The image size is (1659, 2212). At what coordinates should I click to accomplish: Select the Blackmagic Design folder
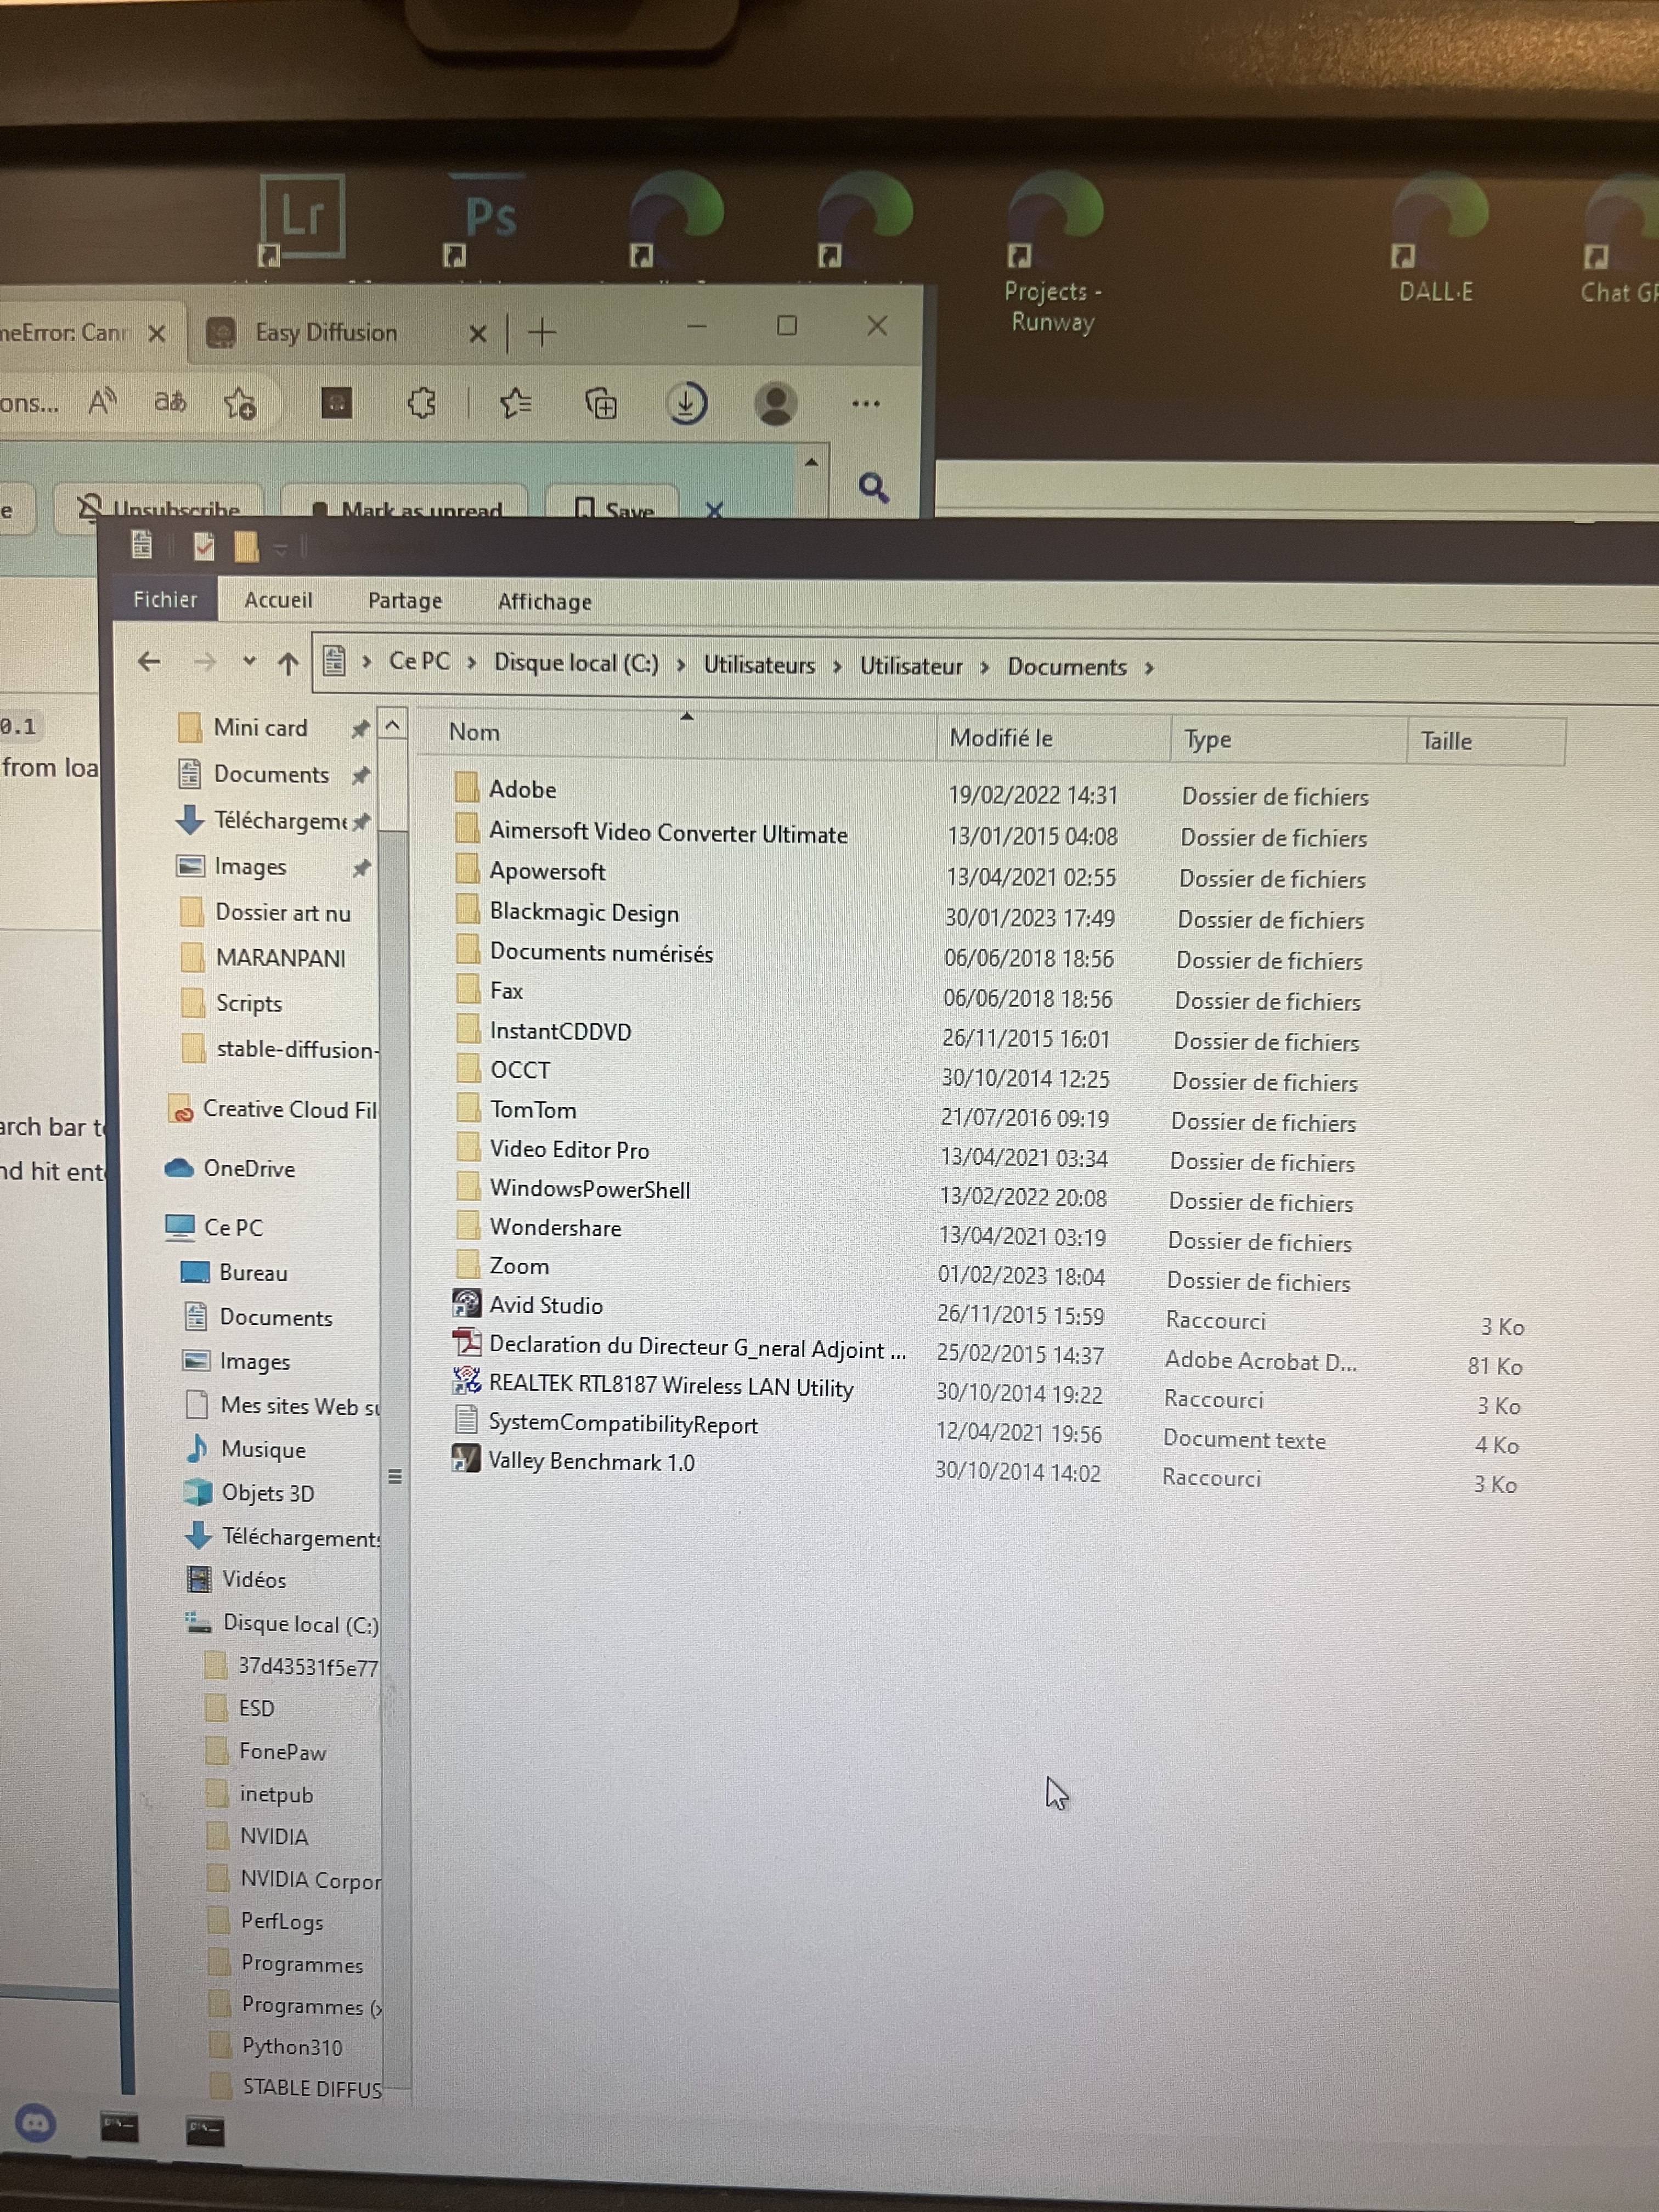pyautogui.click(x=584, y=913)
